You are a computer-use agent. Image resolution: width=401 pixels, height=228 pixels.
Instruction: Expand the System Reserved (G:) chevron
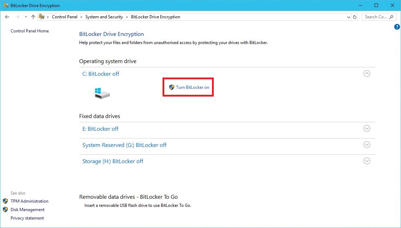click(x=367, y=145)
